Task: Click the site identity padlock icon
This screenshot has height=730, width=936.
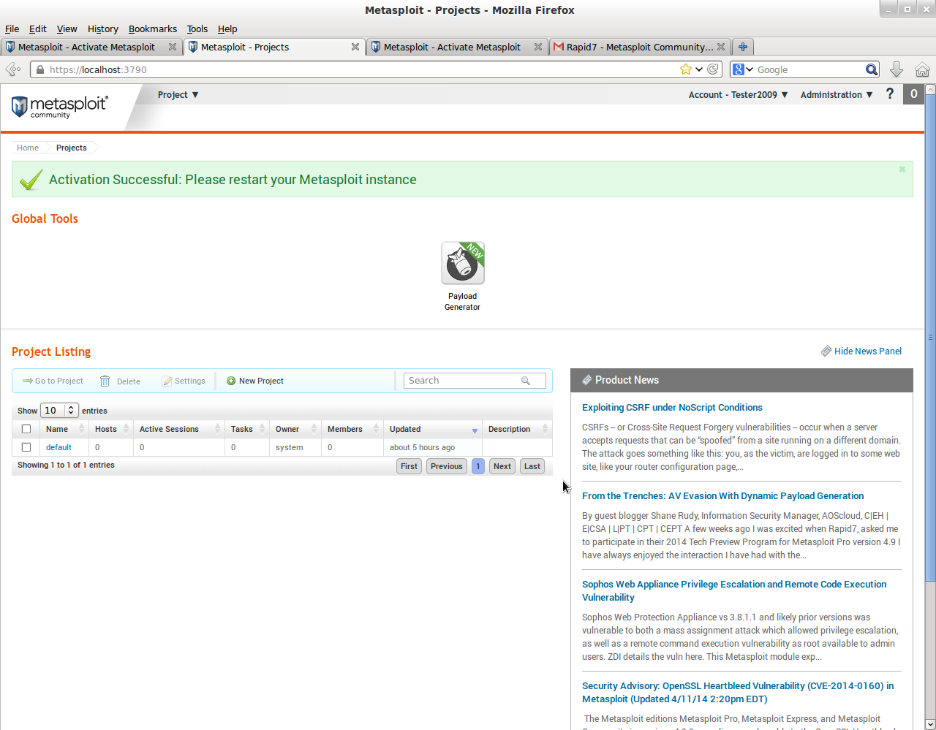Action: point(40,69)
